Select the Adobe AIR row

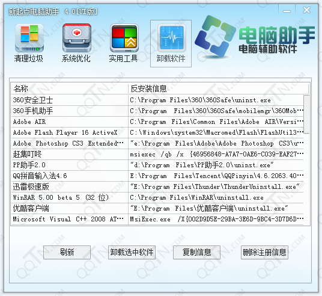click(x=157, y=122)
